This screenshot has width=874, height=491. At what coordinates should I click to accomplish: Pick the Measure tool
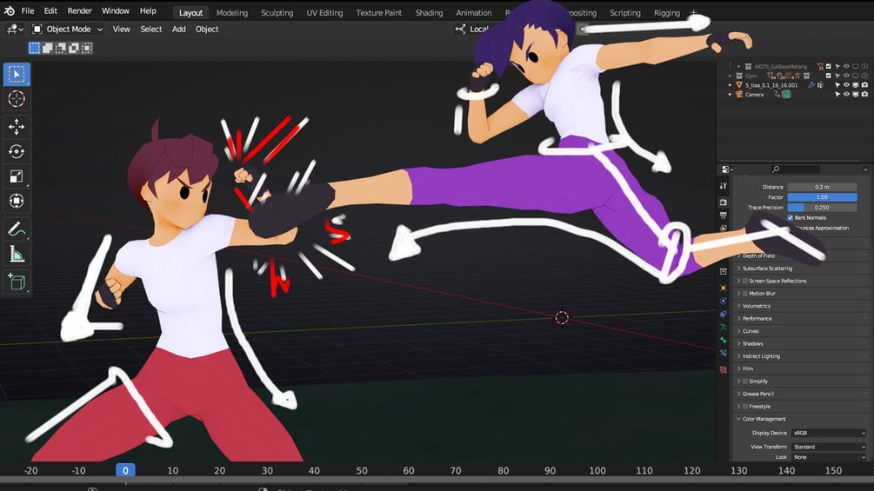click(x=17, y=255)
